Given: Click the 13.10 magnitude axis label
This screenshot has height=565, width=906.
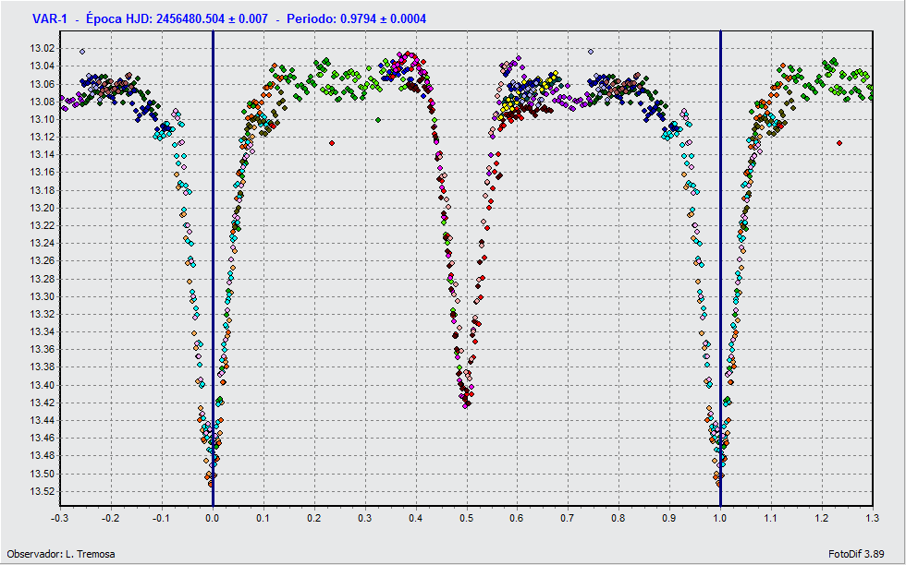Looking at the screenshot, I should click(x=42, y=119).
